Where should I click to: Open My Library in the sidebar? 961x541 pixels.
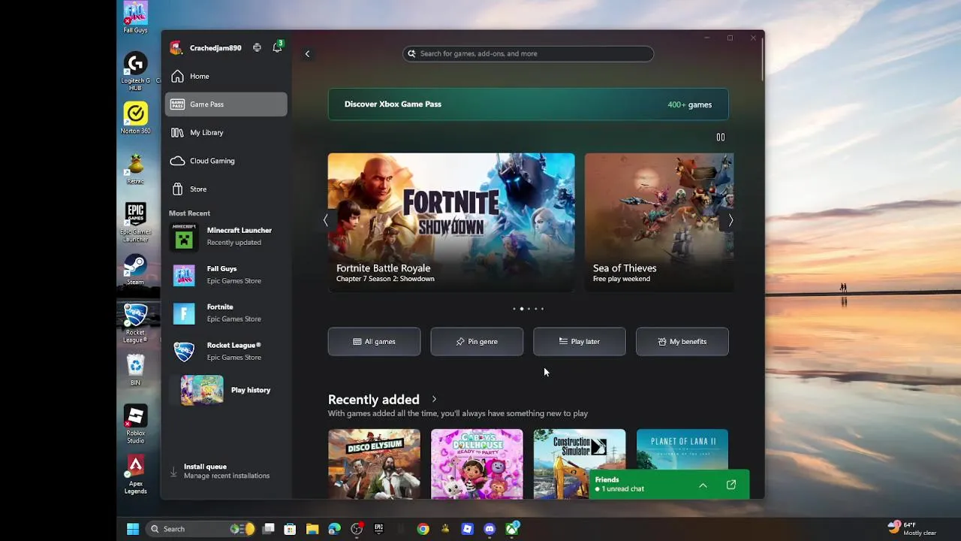(x=226, y=132)
